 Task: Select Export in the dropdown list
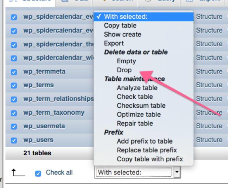(114, 43)
